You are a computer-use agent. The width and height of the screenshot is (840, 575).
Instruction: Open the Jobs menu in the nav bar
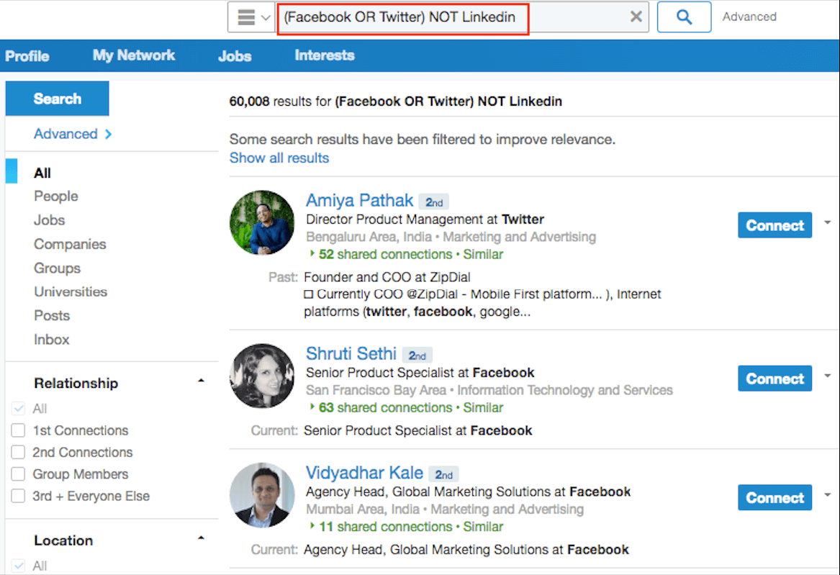point(235,55)
